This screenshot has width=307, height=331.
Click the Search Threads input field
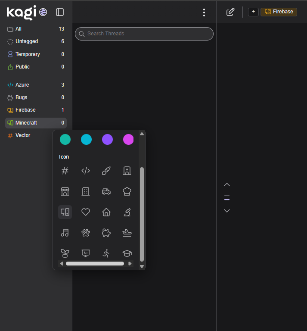tap(144, 34)
